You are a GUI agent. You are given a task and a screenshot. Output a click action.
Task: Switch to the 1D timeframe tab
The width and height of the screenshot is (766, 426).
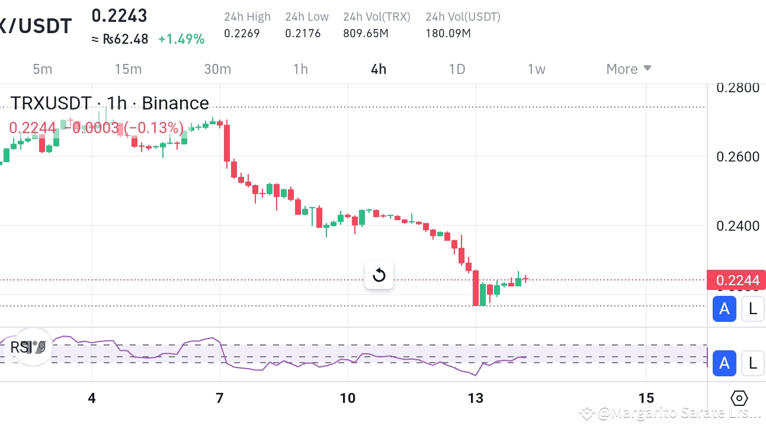click(457, 69)
